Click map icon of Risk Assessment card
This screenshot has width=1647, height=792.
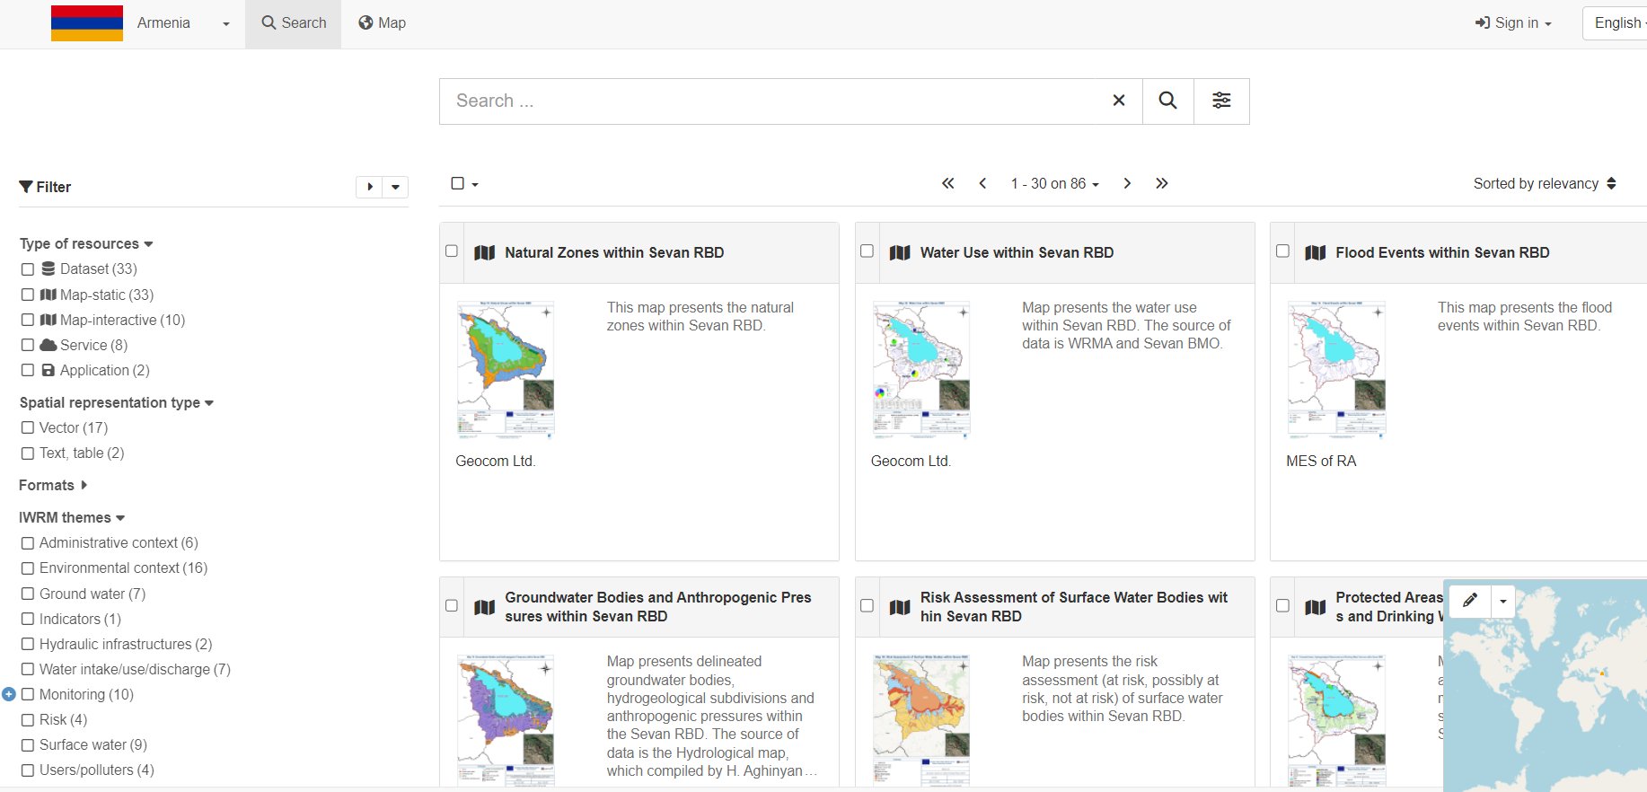click(900, 607)
